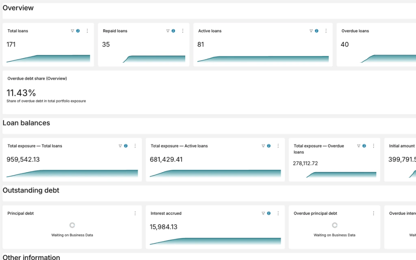The height and width of the screenshot is (260, 416).
Task: Click the Total exposure — Total loans sparkline
Action: (72, 173)
